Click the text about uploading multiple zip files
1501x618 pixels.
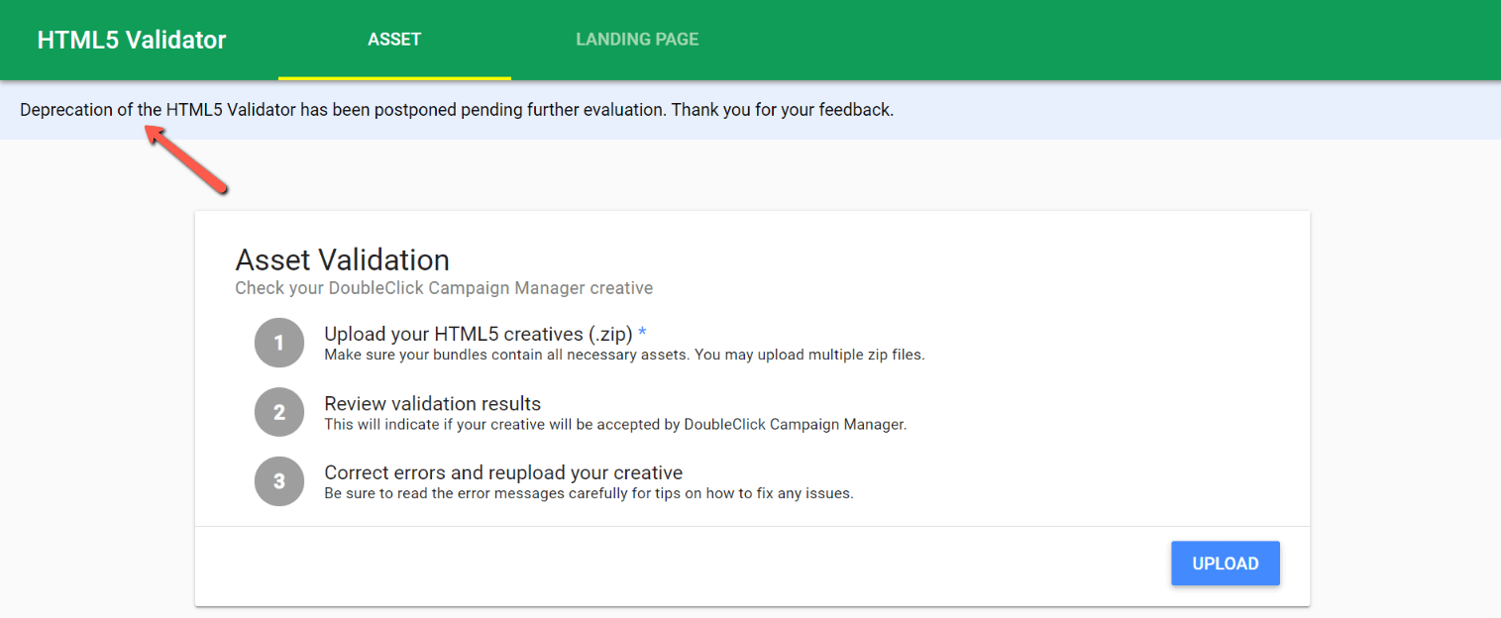[622, 354]
